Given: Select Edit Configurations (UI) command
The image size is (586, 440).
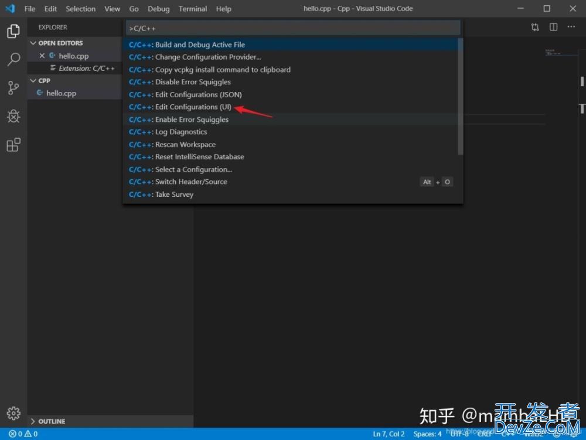Looking at the screenshot, I should [x=291, y=107].
